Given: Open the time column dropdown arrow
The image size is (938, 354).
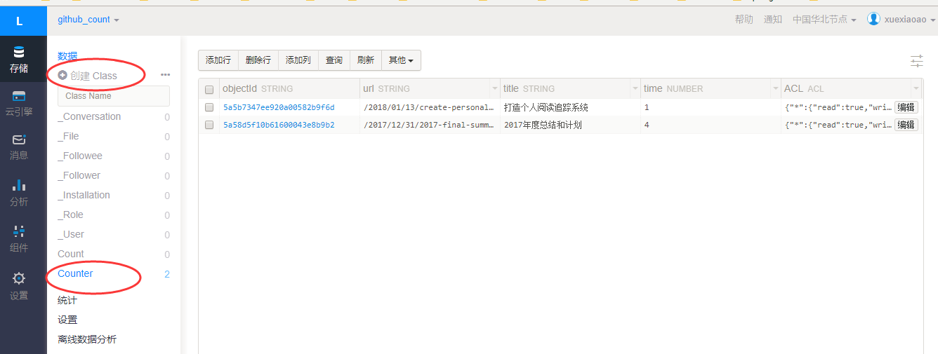Looking at the screenshot, I should (775, 88).
